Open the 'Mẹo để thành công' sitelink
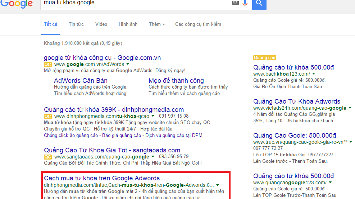The height and width of the screenshot is (199, 355). [x=176, y=81]
